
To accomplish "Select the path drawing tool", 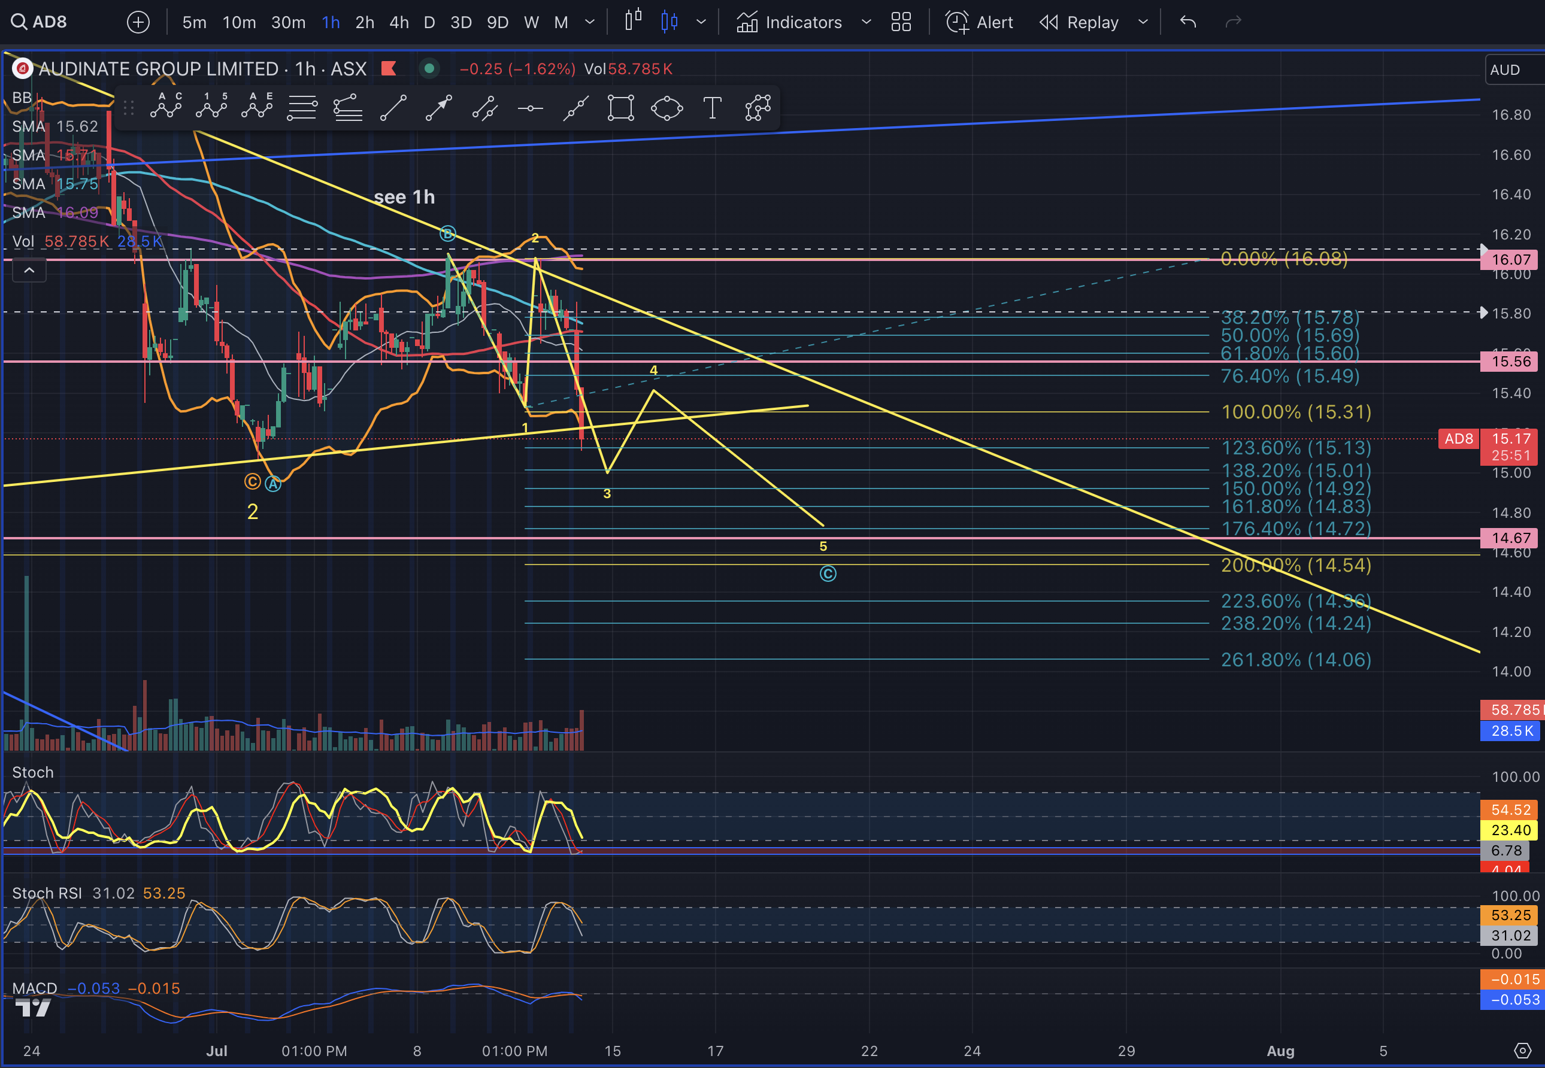I will pyautogui.click(x=758, y=108).
